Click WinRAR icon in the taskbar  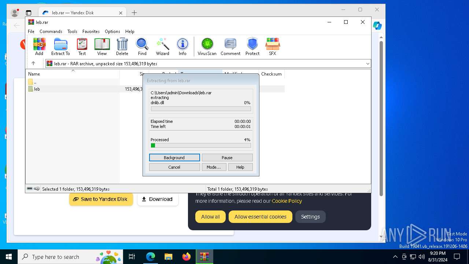(x=204, y=257)
